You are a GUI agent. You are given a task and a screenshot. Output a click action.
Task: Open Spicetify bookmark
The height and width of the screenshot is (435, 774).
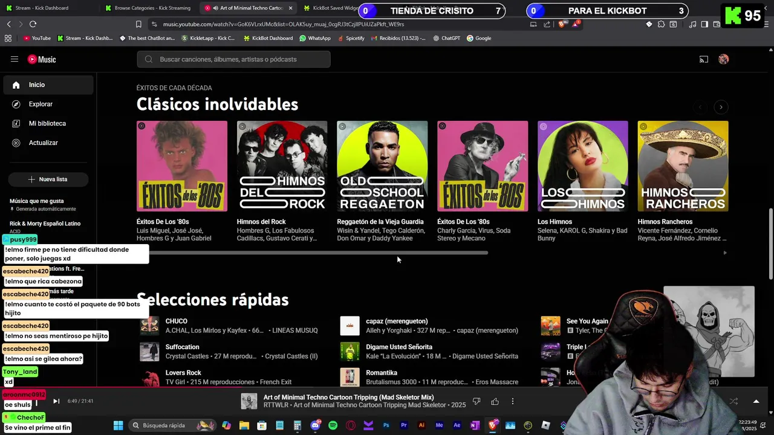click(x=351, y=38)
